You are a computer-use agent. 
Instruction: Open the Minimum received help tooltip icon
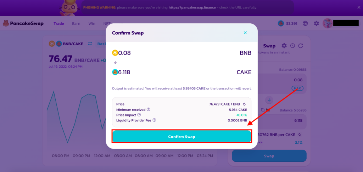[149, 110]
